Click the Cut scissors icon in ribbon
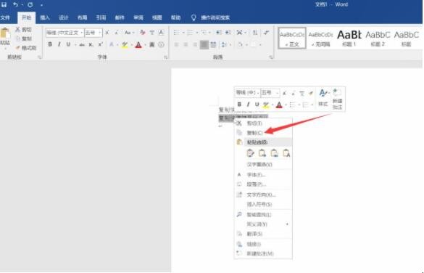 (x=18, y=29)
